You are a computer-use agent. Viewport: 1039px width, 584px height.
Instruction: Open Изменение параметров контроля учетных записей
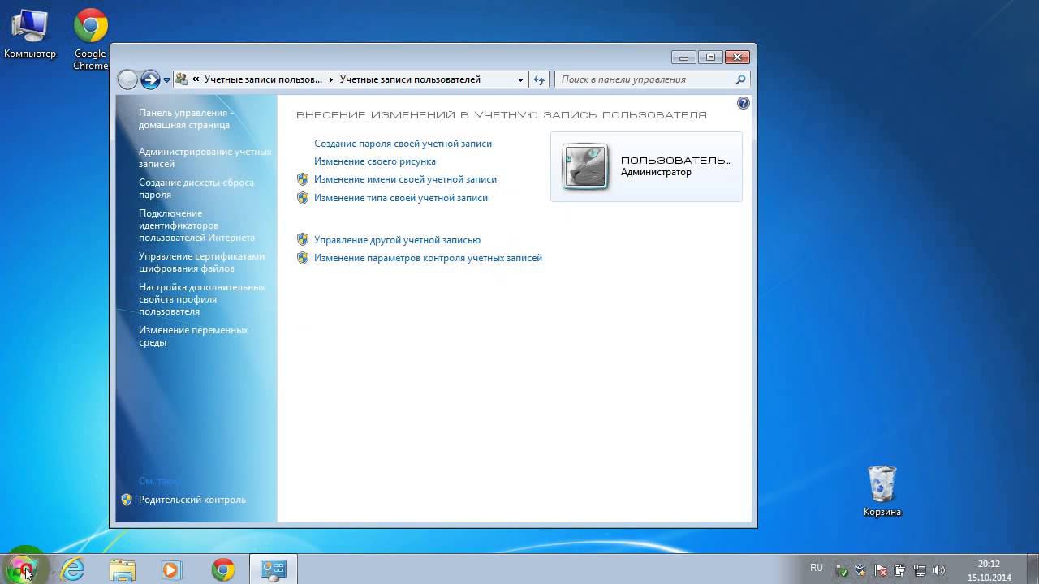[428, 258]
